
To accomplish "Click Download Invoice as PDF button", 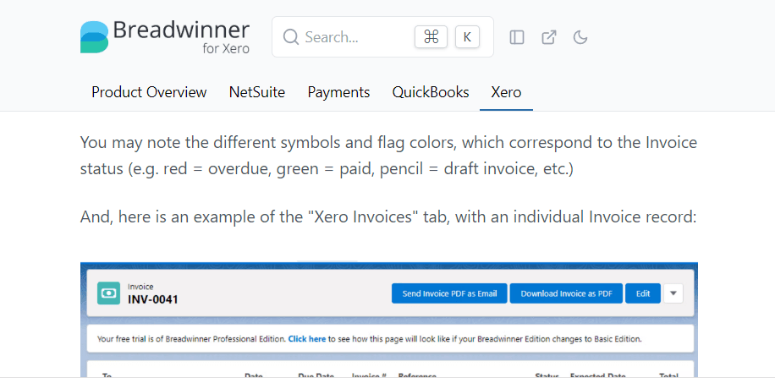I will pos(566,293).
